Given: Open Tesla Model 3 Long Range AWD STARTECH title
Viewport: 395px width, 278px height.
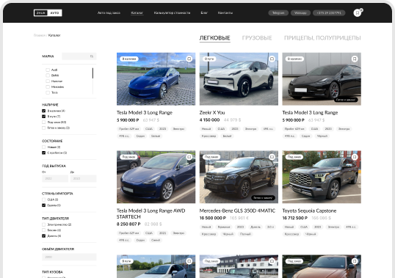Looking at the screenshot, I should tap(151, 214).
